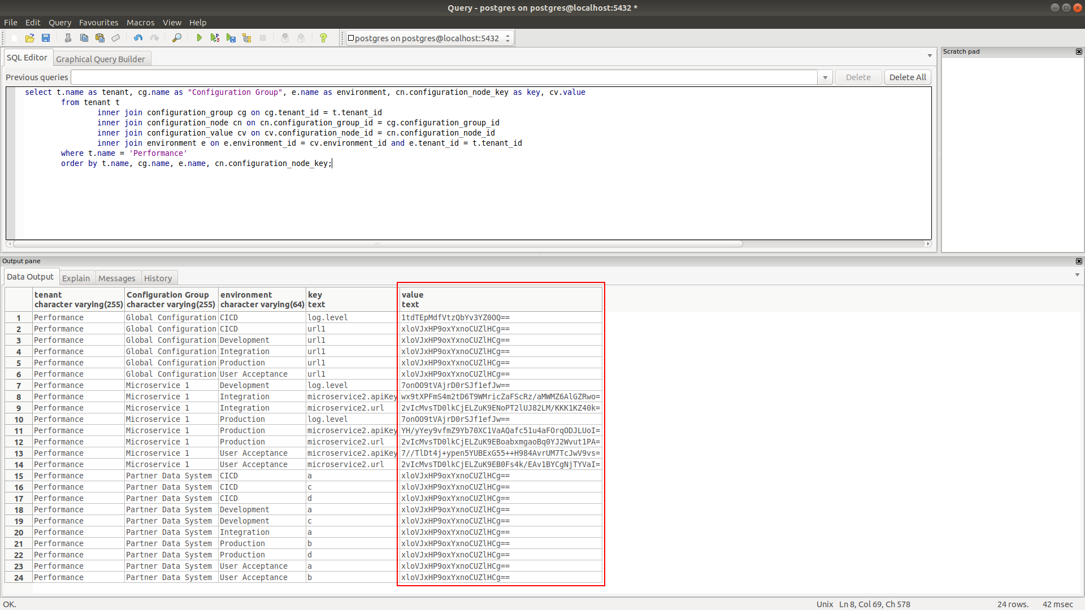Screen dimensions: 1085x610
Task: Expand the dropdown arrow at the SQL editor right edge
Action: 929,56
